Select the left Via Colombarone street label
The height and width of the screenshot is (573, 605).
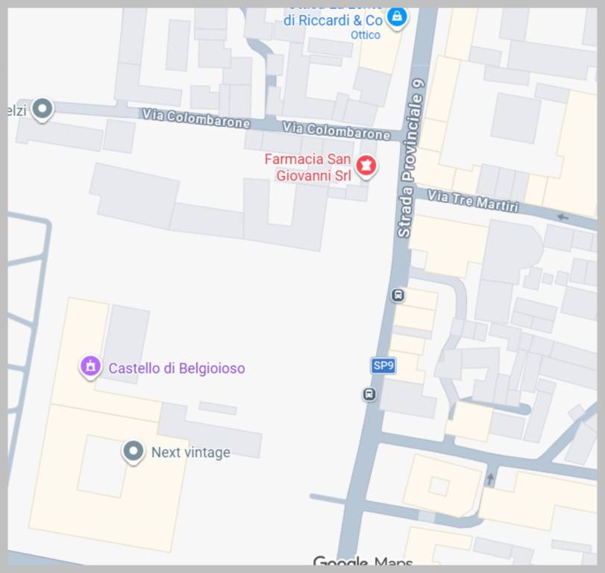196,118
